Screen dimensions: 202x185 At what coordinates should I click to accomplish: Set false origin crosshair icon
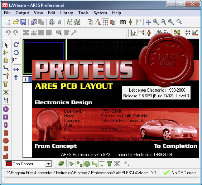[130, 22]
